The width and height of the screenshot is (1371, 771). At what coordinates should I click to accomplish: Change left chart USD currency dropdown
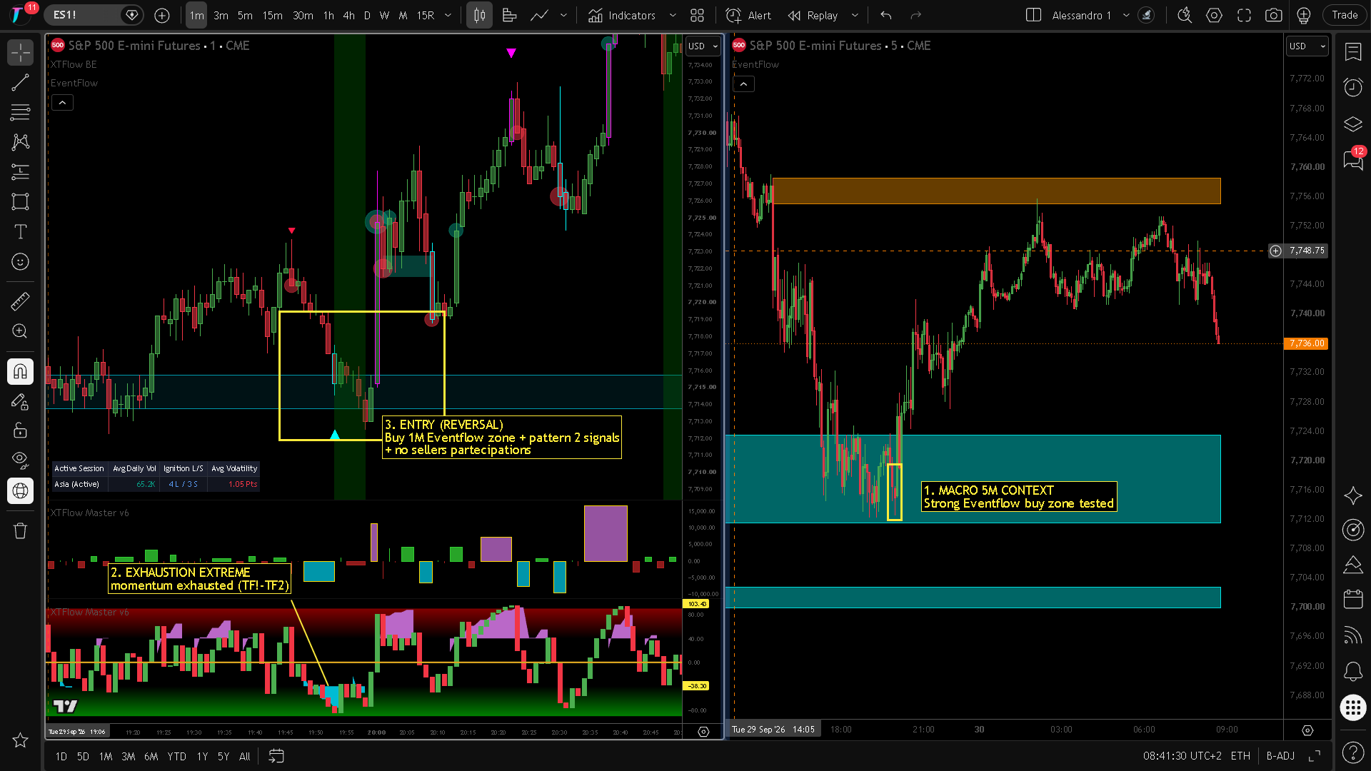[703, 46]
